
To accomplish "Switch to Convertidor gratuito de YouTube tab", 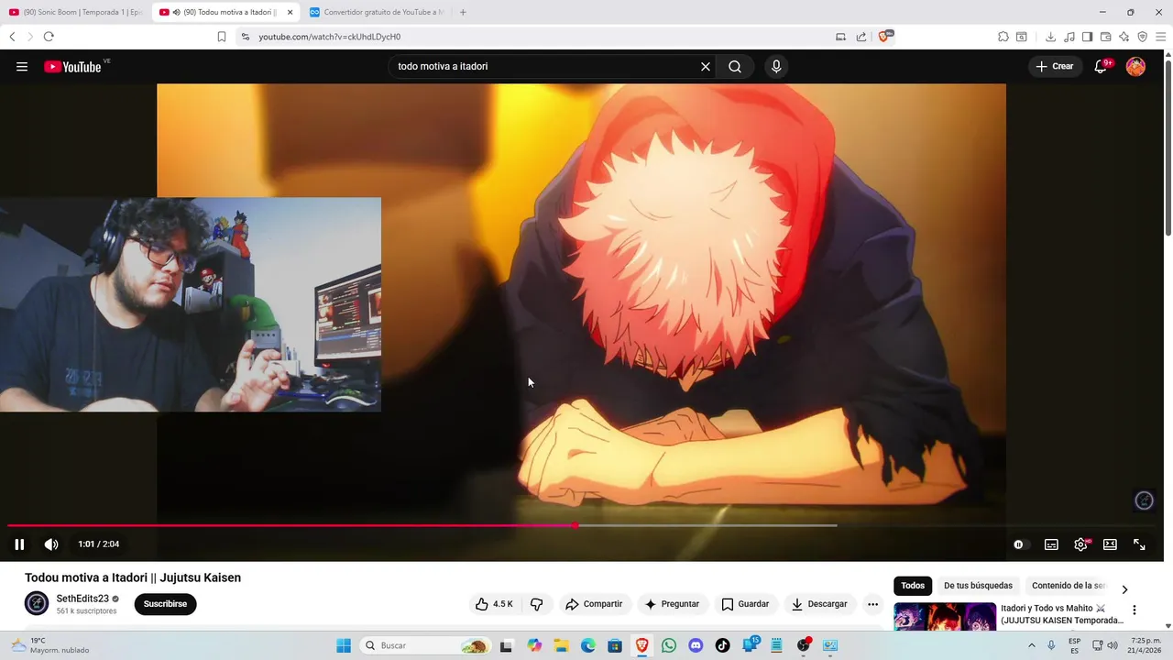I will click(377, 12).
